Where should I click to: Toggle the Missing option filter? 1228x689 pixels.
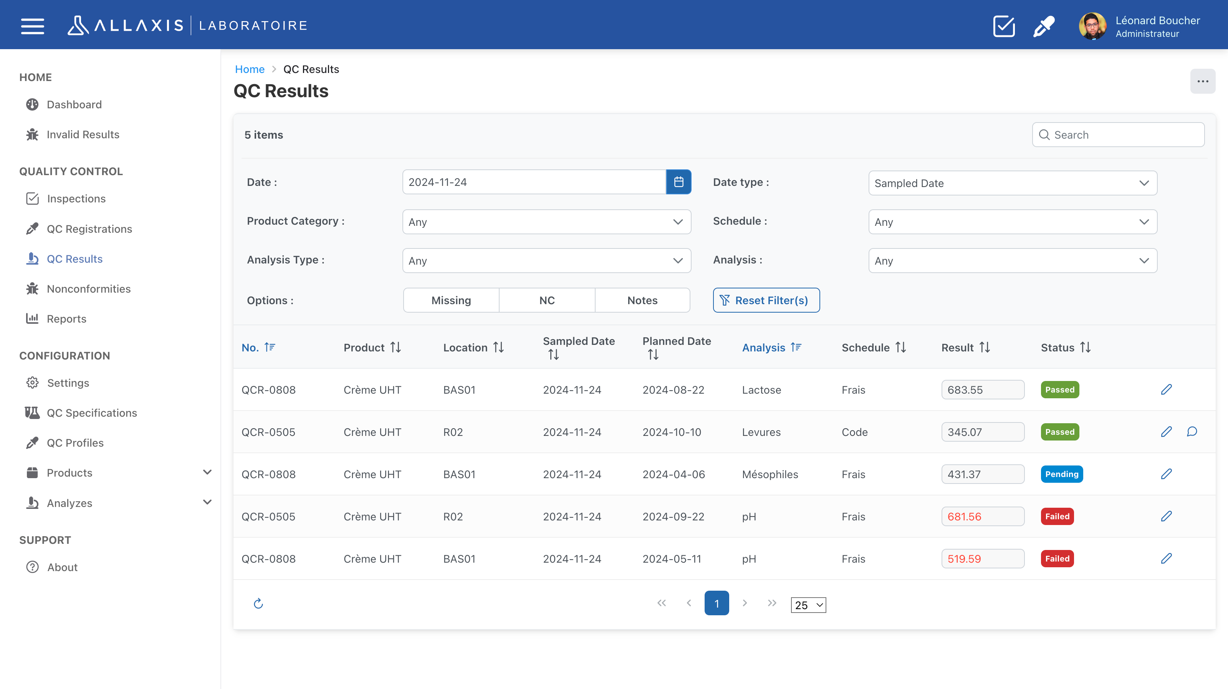(x=451, y=300)
